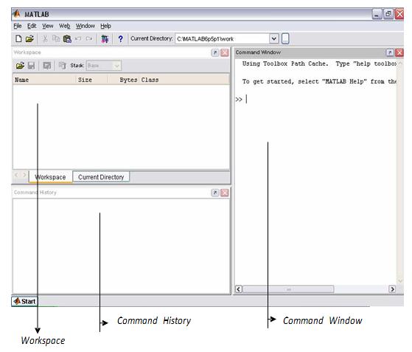
Task: Open the View menu
Action: 48,26
